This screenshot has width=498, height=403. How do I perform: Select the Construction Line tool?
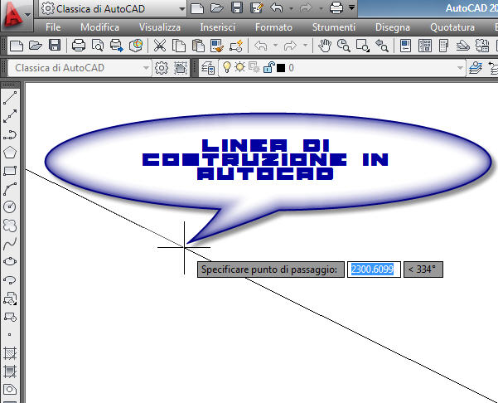[x=10, y=116]
